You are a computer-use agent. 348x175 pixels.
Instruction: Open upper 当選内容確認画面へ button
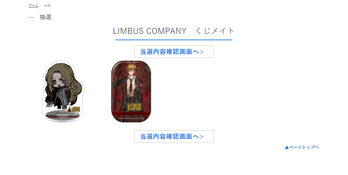click(x=174, y=52)
